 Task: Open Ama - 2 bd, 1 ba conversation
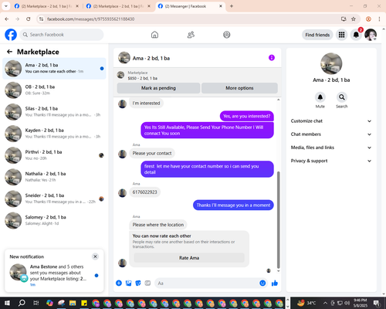point(54,68)
